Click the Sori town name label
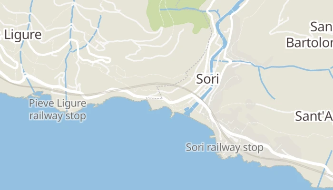The image size is (333, 190). (x=207, y=79)
